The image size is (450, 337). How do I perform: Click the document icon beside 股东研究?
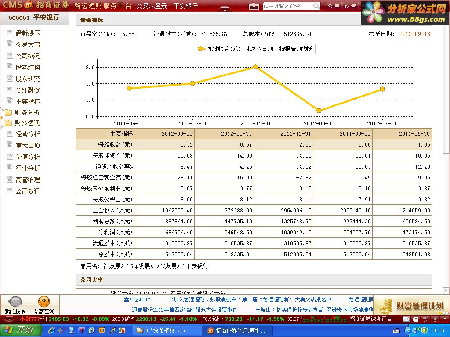click(10, 78)
